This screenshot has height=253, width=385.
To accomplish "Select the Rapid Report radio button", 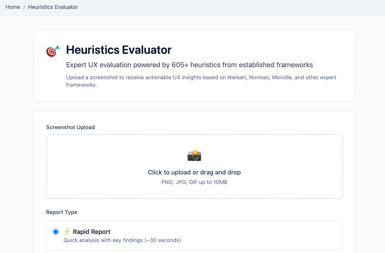I will (56, 232).
